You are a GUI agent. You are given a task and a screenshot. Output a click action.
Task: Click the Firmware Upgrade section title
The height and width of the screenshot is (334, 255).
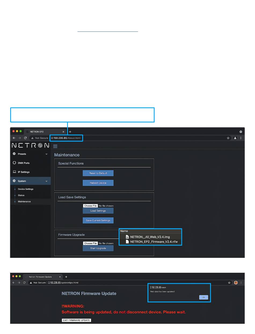tap(71, 235)
